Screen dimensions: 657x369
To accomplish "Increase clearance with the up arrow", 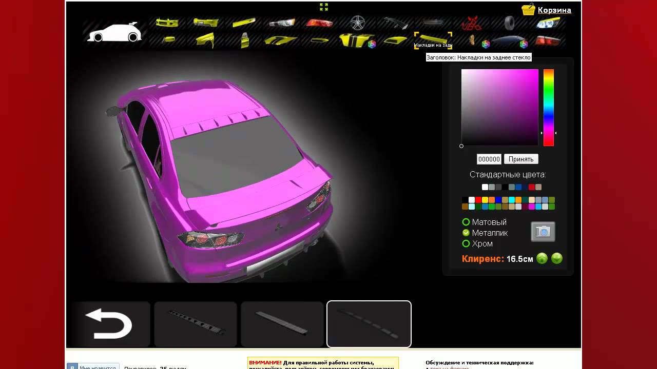I will [x=542, y=258].
